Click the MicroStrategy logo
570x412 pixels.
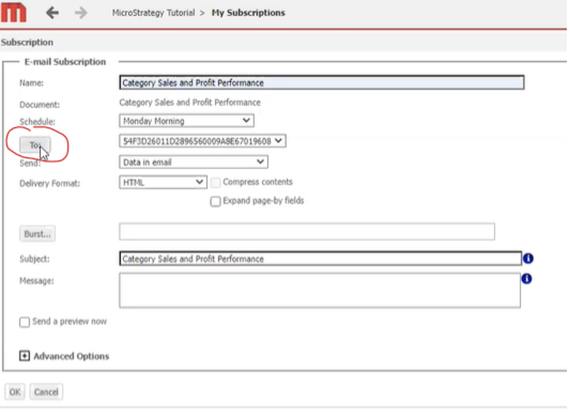14,12
